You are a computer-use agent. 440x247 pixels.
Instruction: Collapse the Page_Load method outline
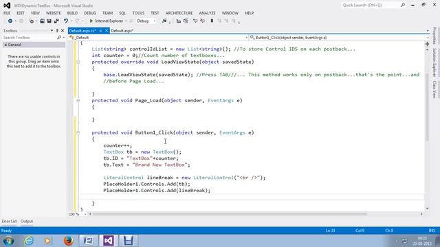point(78,100)
